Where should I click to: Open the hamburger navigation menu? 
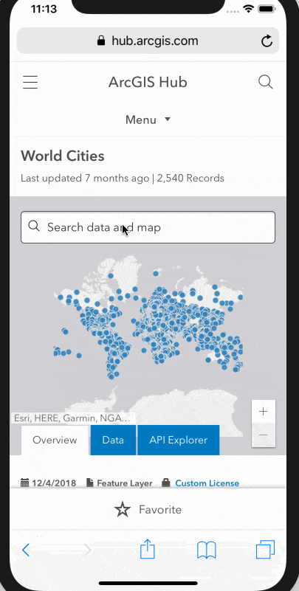point(30,82)
